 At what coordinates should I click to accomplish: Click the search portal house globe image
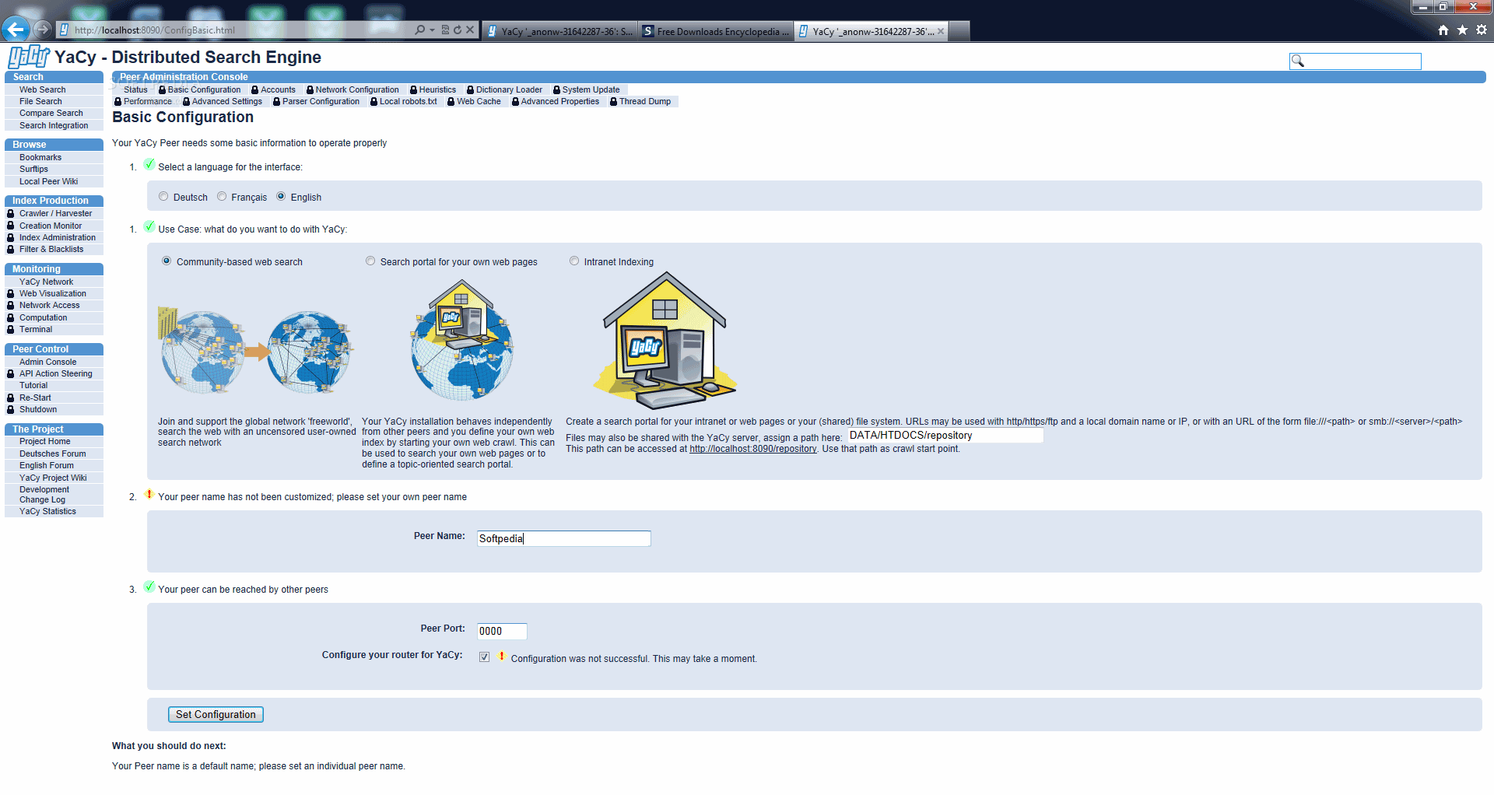[462, 340]
